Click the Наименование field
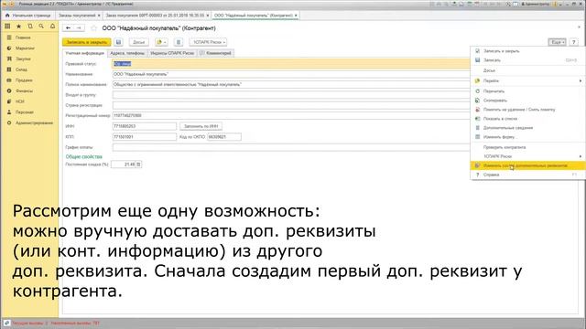The image size is (586, 329). (x=291, y=74)
